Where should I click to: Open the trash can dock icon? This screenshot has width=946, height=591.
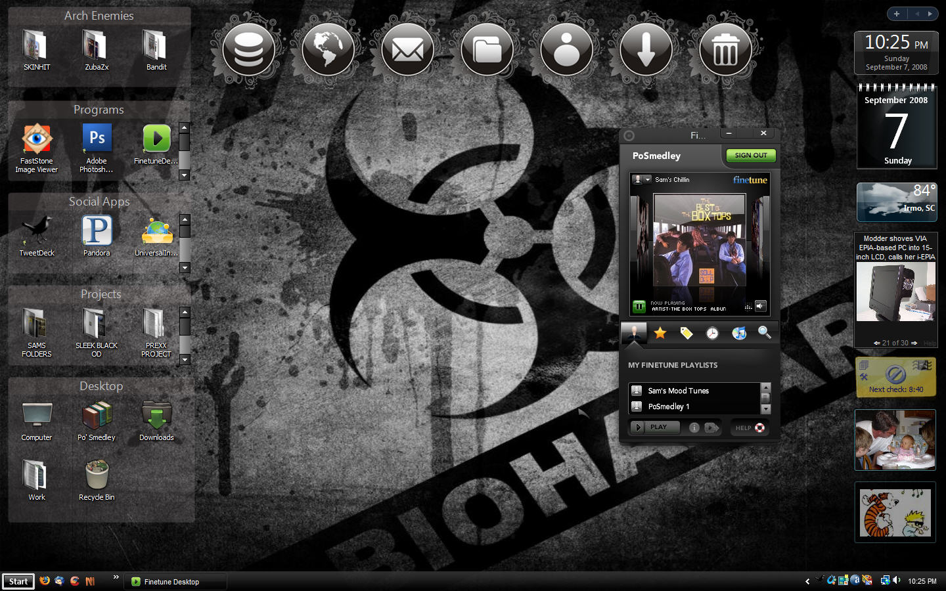click(x=725, y=50)
